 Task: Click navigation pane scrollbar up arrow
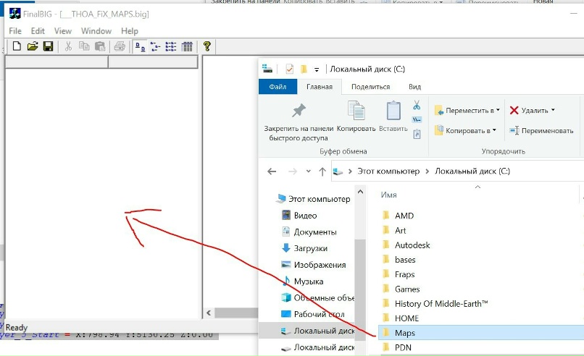click(x=360, y=192)
